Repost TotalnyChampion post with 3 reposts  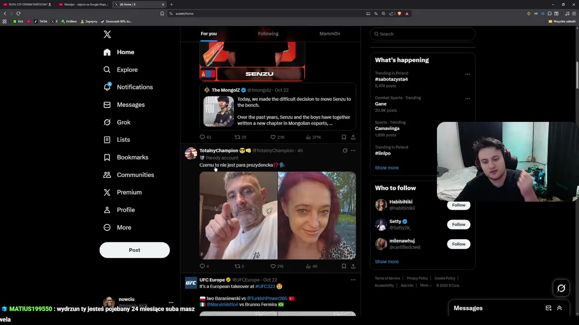click(x=239, y=266)
